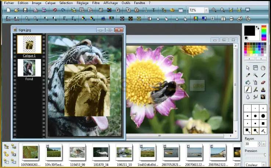Click the Auto contrast icon
271x168 pixels.
[x=17, y=18]
